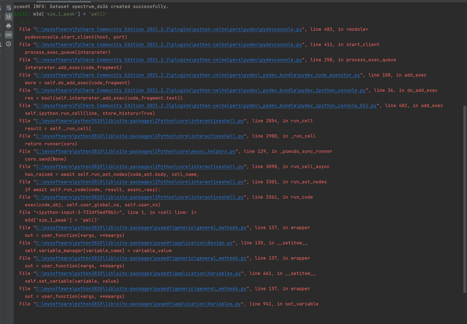Open pydevconsole.py link at line 483
The width and height of the screenshot is (467, 324).
(169, 29)
